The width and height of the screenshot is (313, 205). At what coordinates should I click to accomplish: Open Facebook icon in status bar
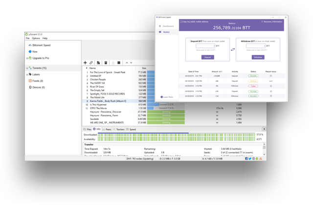click(246, 159)
